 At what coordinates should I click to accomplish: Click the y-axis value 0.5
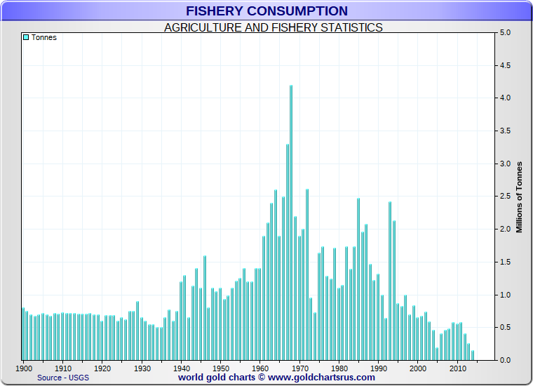505,328
